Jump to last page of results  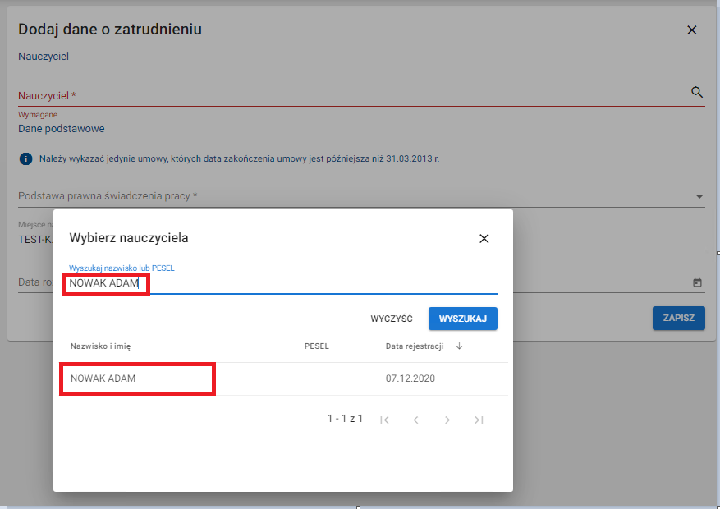tap(479, 420)
